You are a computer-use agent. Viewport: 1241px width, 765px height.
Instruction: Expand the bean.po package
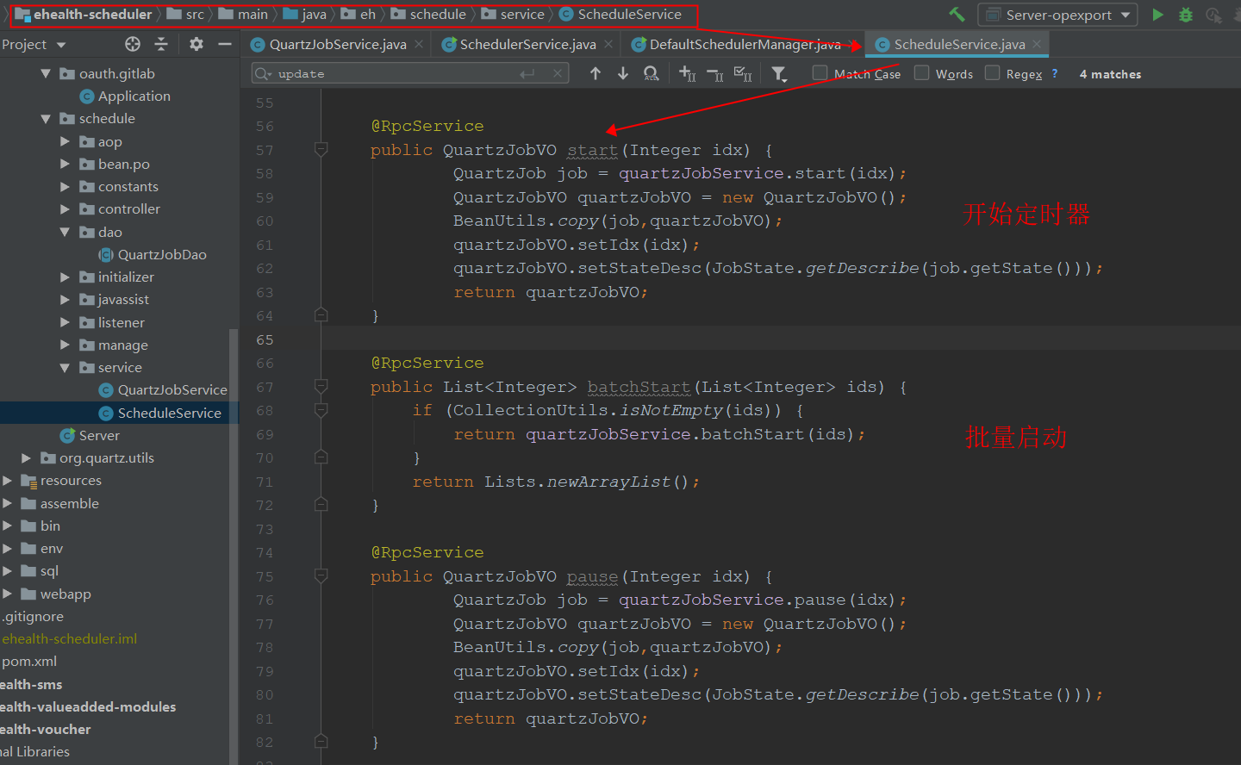pyautogui.click(x=65, y=164)
